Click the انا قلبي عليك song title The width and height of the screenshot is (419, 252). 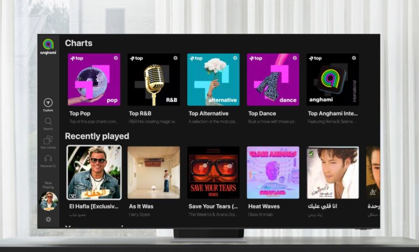point(322,206)
